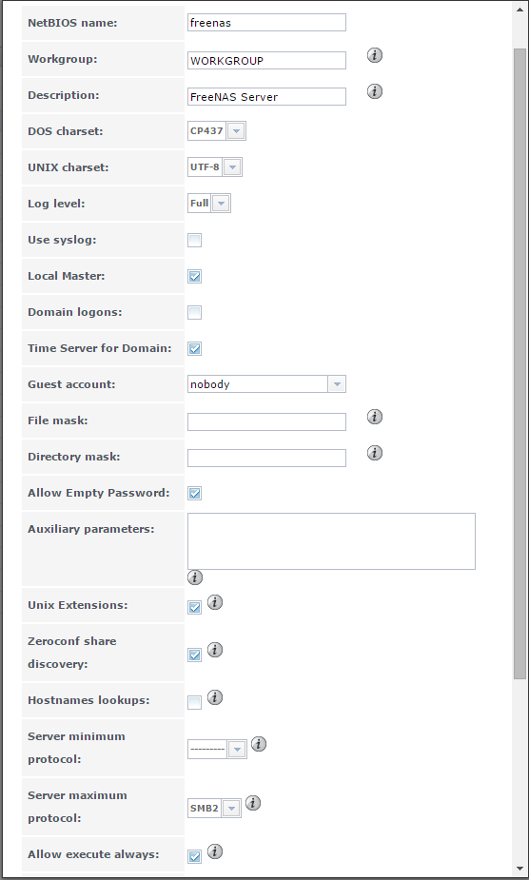Click into the NetBIOS name field
Image resolution: width=529 pixels, height=880 pixels.
click(266, 23)
